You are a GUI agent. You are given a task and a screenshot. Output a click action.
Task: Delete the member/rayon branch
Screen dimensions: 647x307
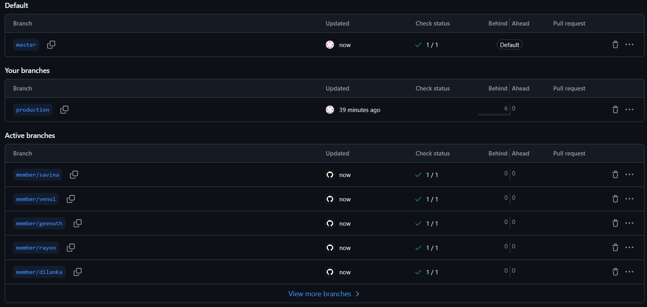[615, 248]
